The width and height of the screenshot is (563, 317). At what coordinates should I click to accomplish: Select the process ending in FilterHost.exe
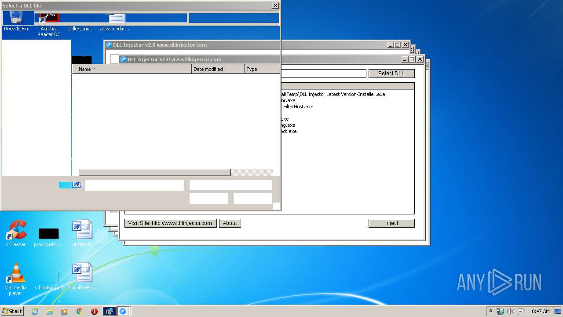(x=297, y=107)
